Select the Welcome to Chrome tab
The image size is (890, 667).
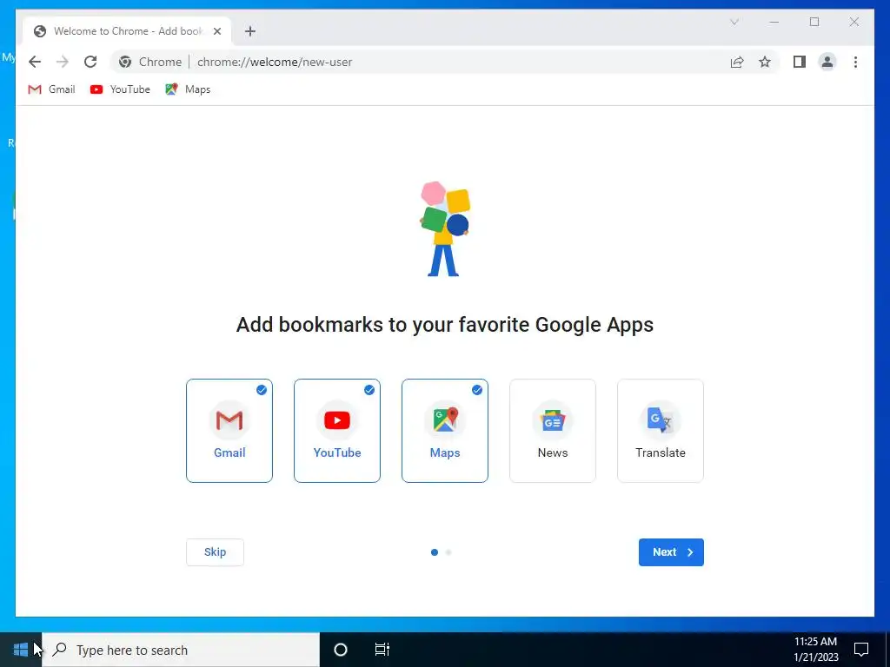pos(127,31)
